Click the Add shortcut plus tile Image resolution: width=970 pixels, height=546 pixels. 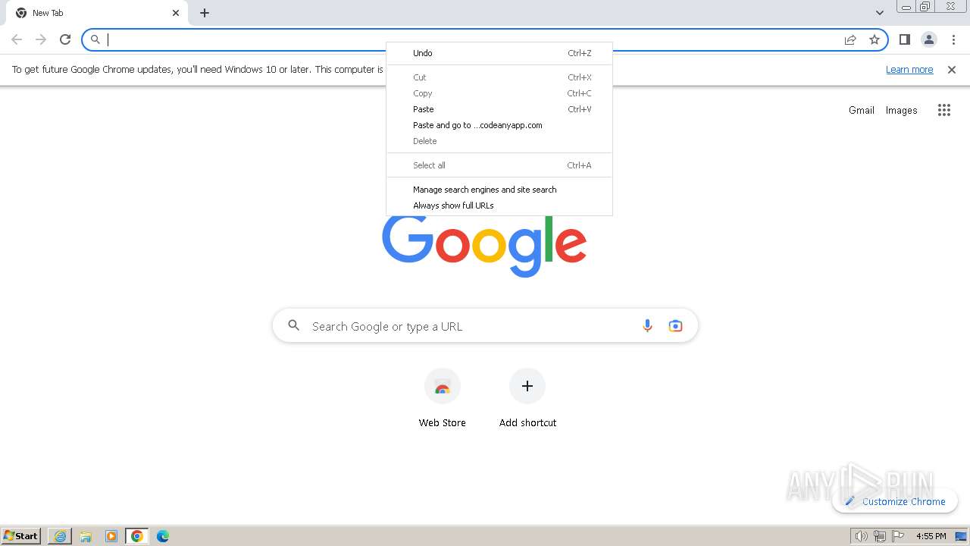point(527,399)
